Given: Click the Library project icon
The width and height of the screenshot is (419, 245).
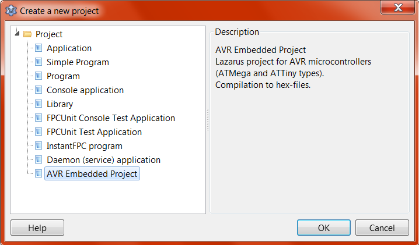Looking at the screenshot, I should point(39,104).
